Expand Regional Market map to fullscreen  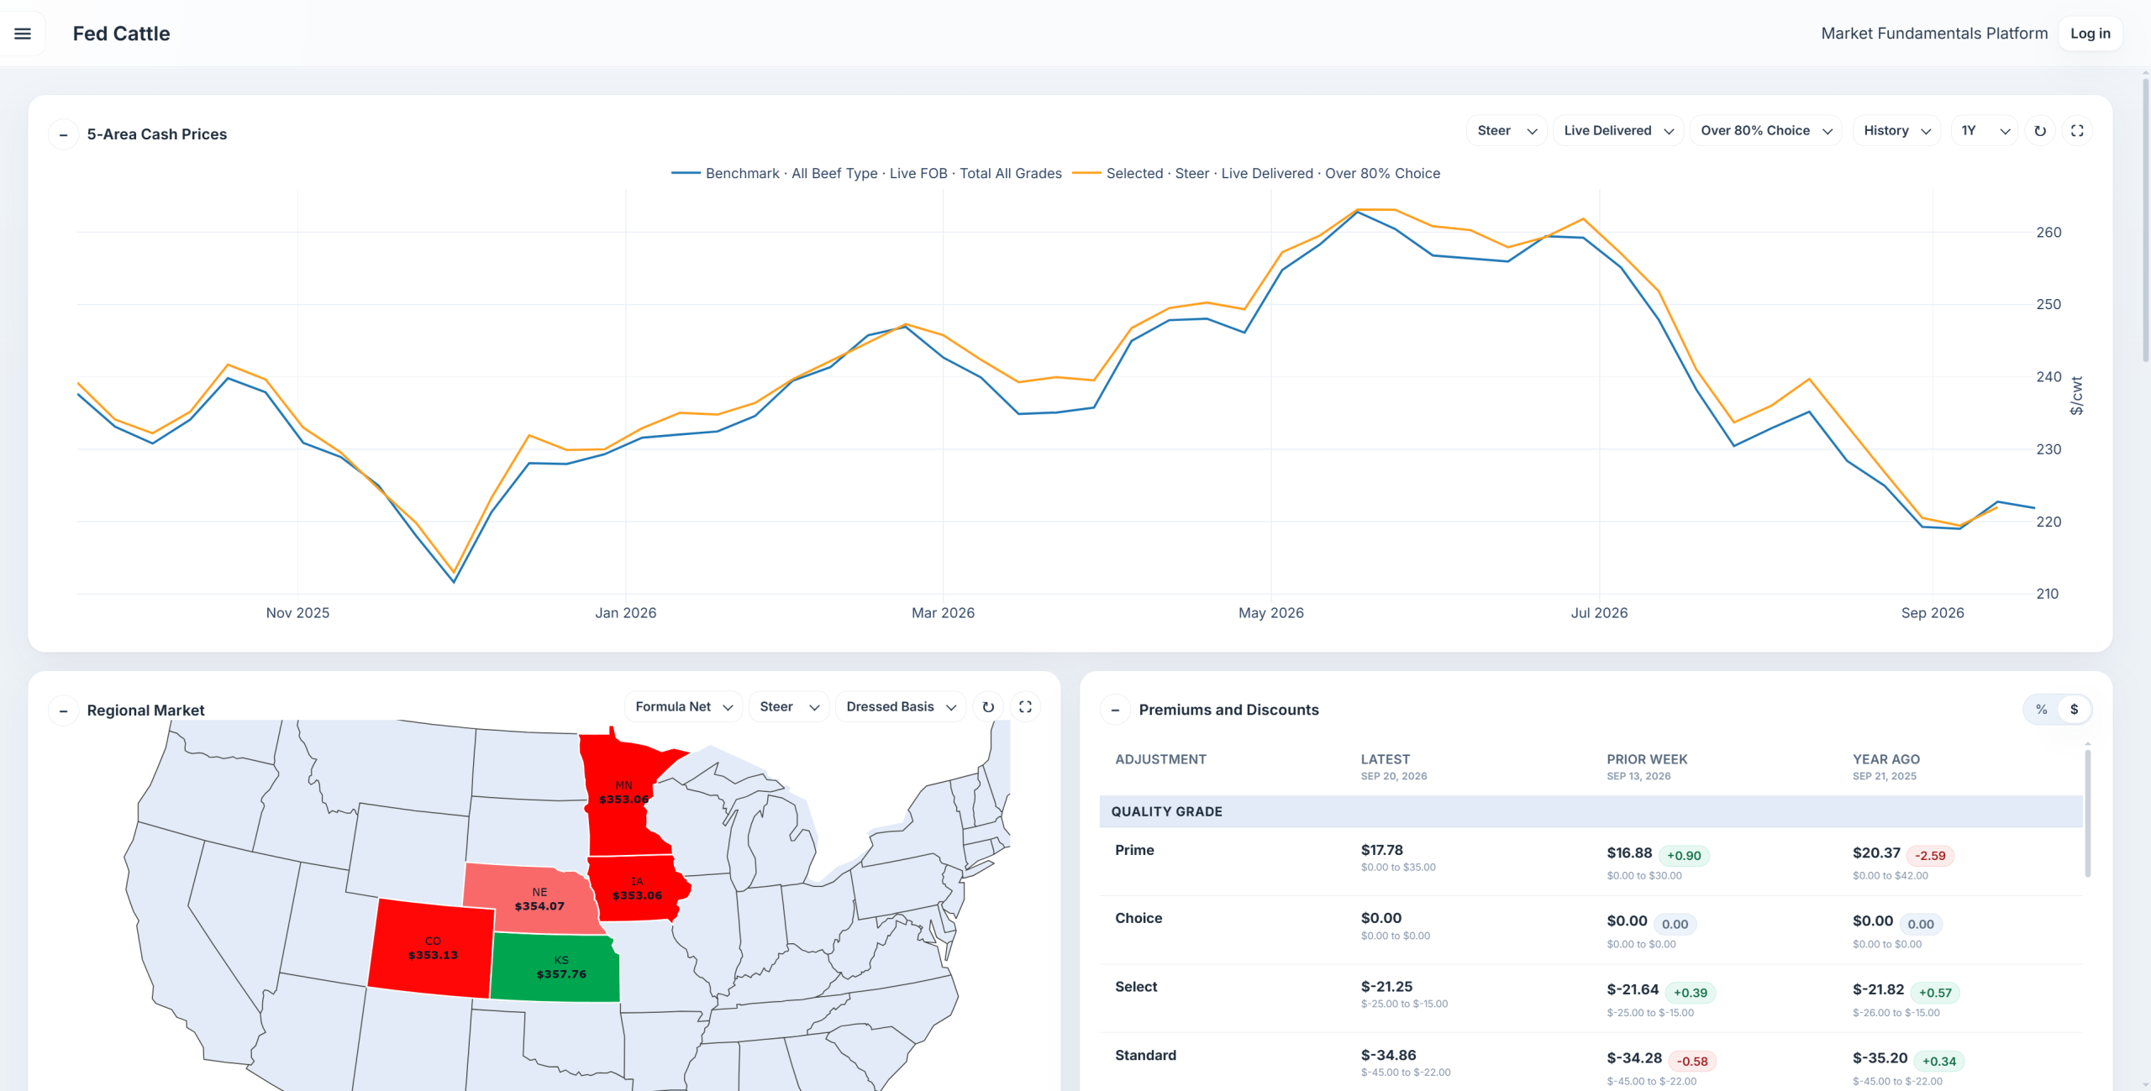coord(1025,707)
